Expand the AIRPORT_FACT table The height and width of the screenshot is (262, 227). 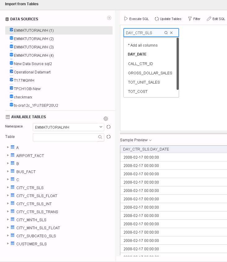[8, 156]
